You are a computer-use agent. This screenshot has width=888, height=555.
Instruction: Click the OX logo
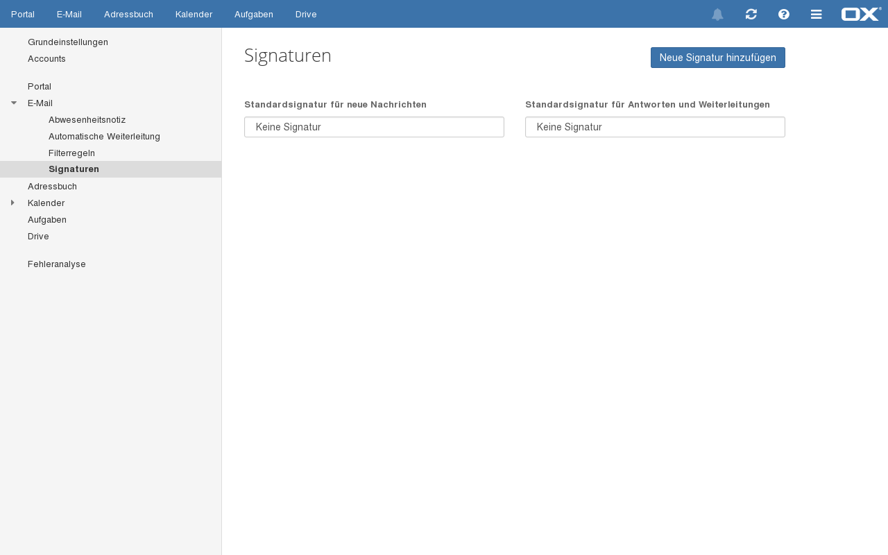861,14
